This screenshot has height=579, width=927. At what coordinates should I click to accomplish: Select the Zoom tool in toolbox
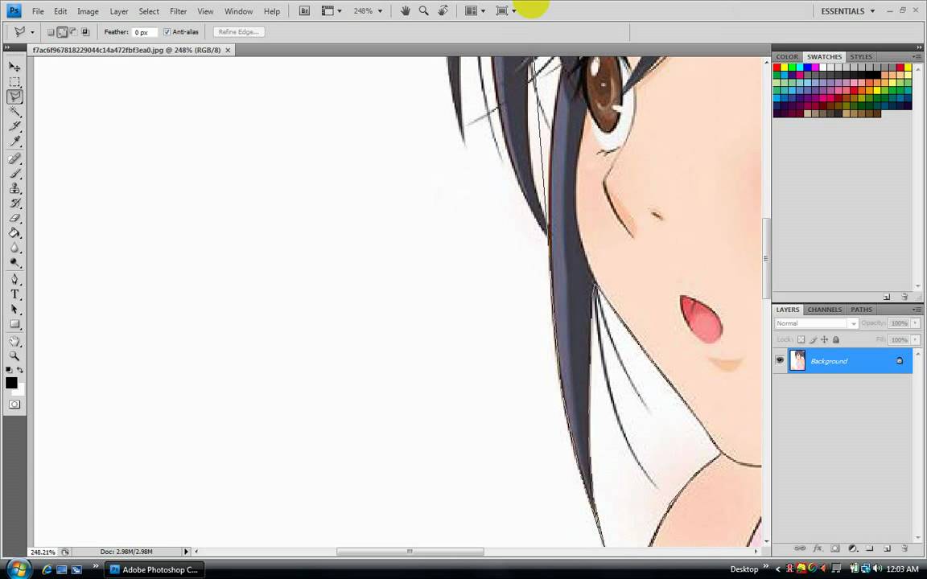point(14,356)
